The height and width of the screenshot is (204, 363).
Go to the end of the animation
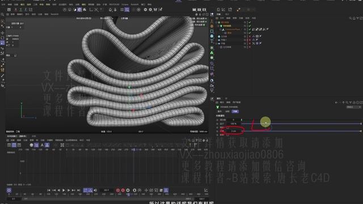pyautogui.click(x=79, y=190)
